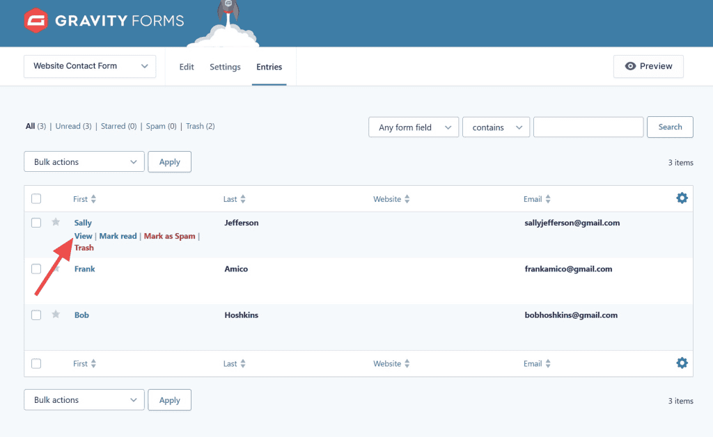Star the Sally entry
Image resolution: width=713 pixels, height=437 pixels.
56,222
